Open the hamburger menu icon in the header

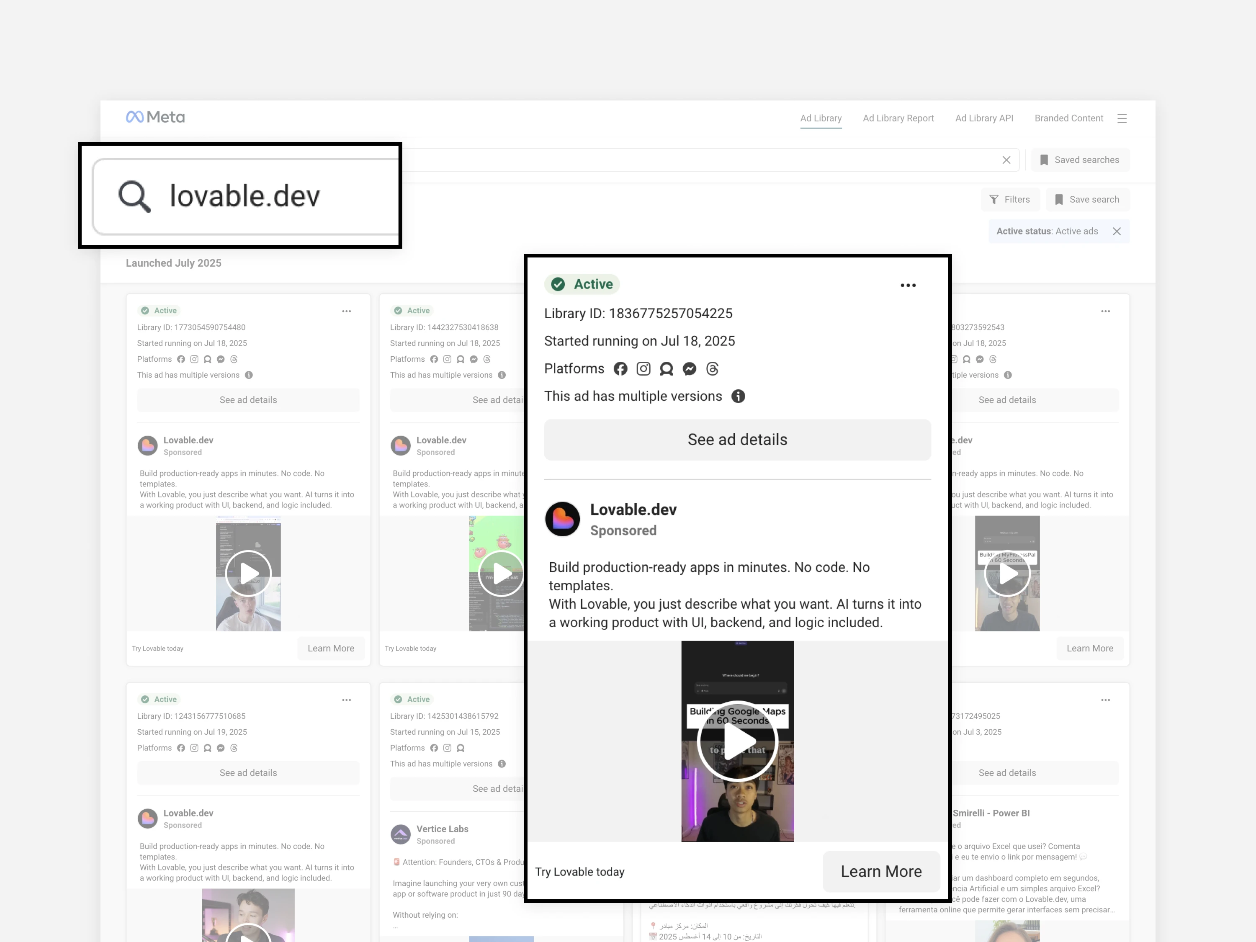coord(1122,118)
